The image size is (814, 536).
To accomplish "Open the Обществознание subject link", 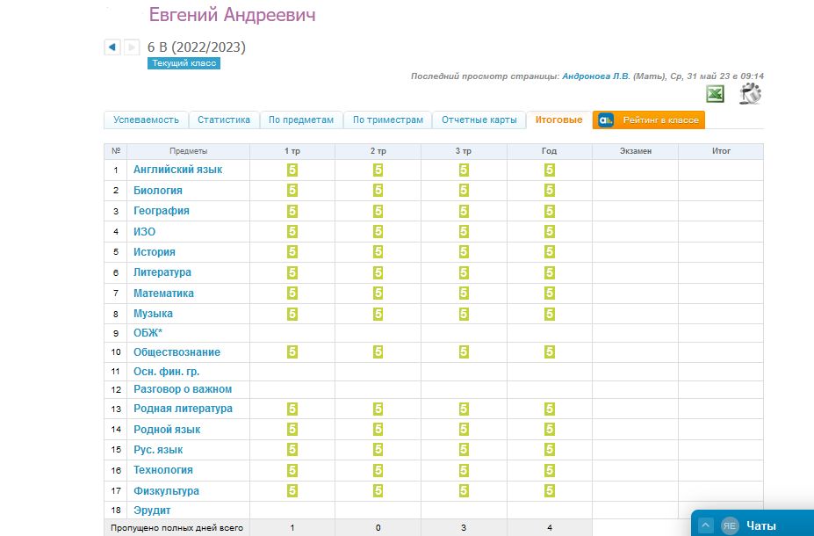I will (x=176, y=352).
